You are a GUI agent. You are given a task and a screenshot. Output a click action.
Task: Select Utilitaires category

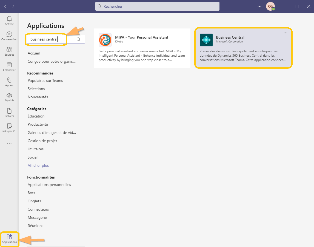(36, 149)
